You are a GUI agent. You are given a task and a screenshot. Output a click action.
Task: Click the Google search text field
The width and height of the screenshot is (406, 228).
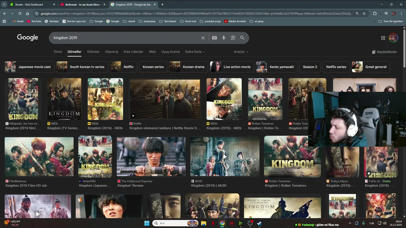(125, 38)
